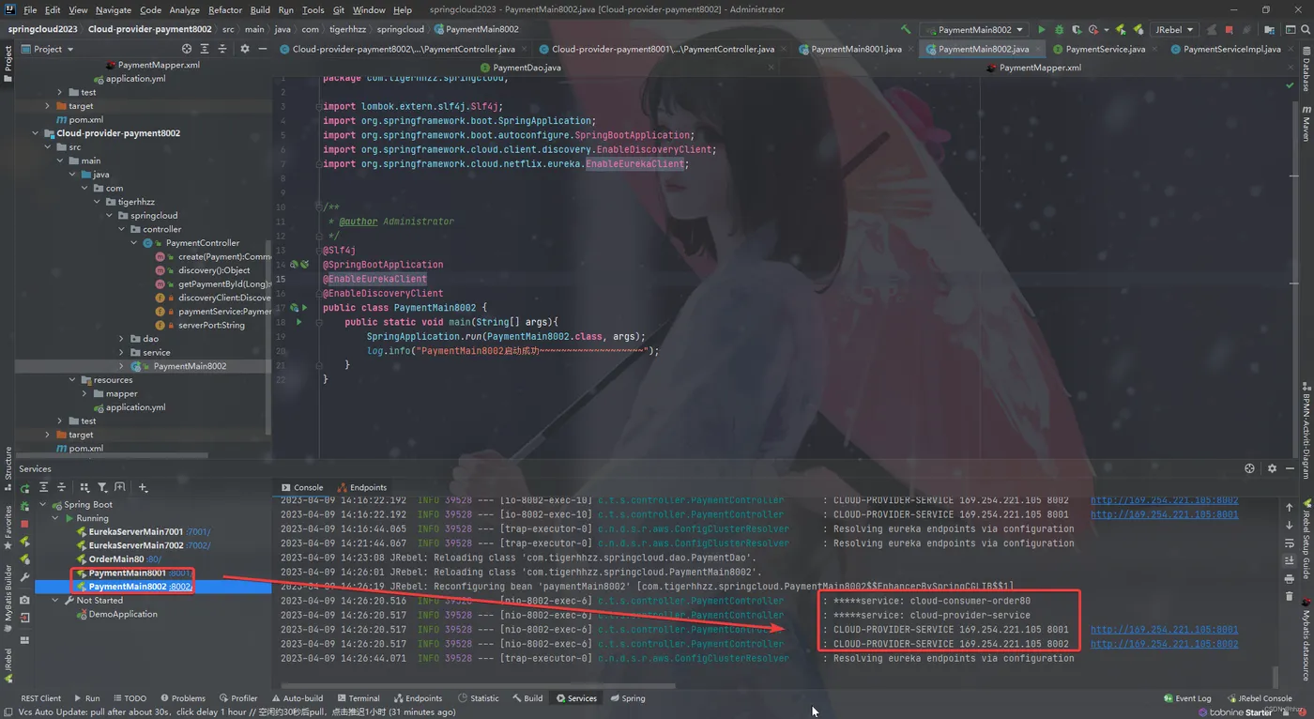Run PaymentMain8002 with the green play button
The image size is (1314, 719).
point(1041,29)
